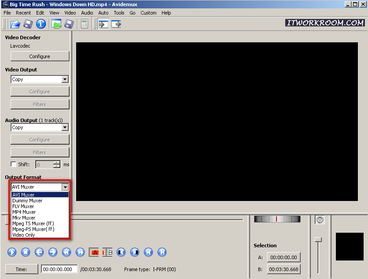Set selection marker A
The width and height of the screenshot is (368, 279).
[94, 252]
